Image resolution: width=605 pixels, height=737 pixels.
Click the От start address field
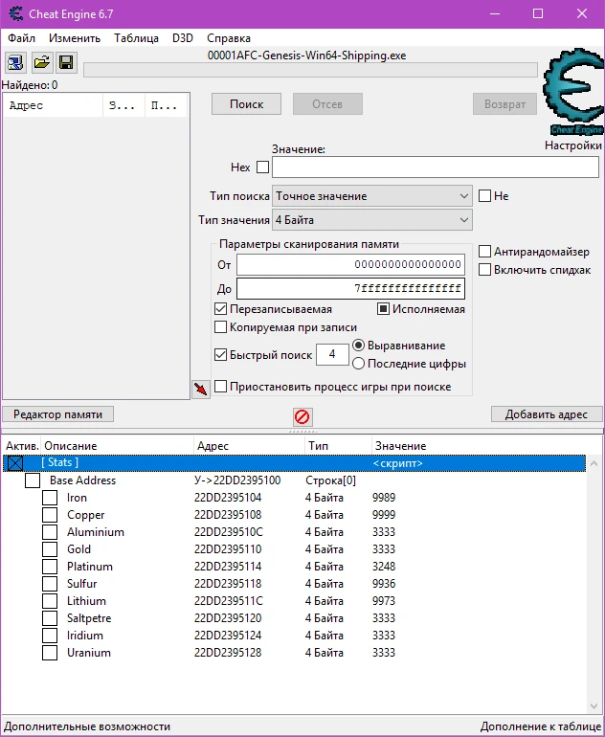pyautogui.click(x=350, y=264)
